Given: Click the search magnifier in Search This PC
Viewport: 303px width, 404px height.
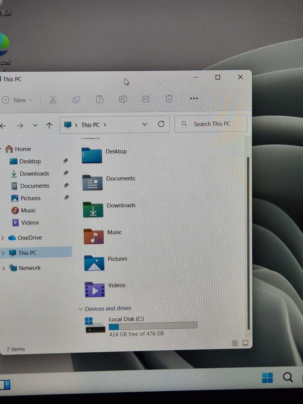Looking at the screenshot, I should tap(184, 124).
